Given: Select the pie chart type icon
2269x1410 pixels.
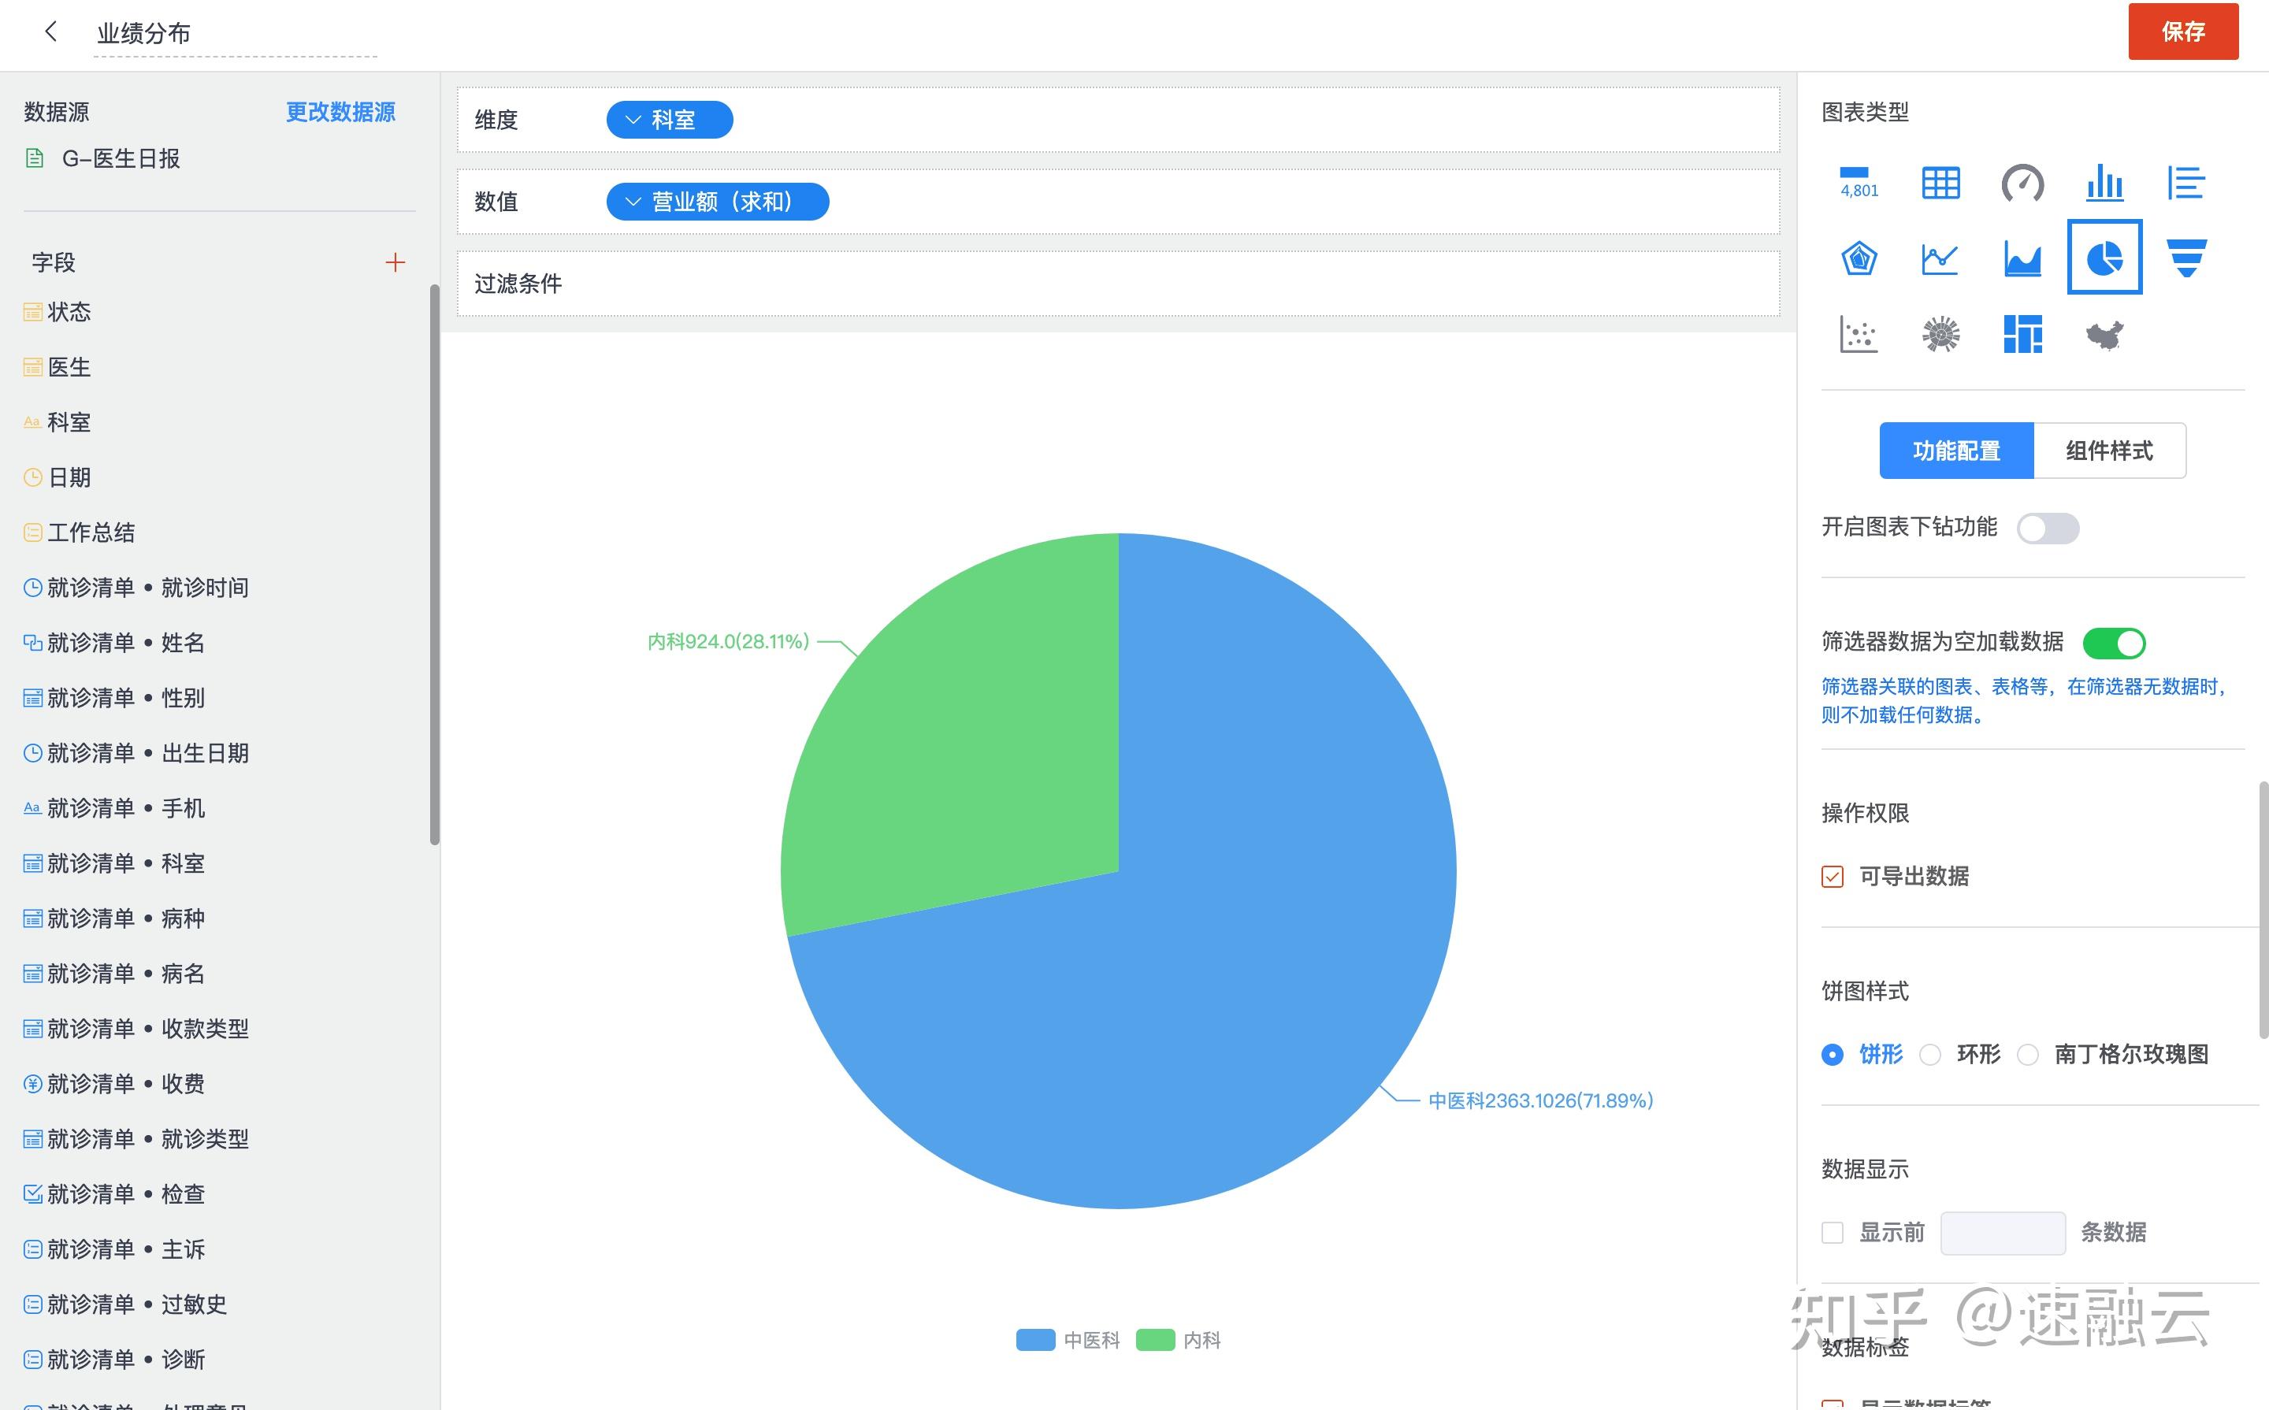Looking at the screenshot, I should (x=2105, y=258).
